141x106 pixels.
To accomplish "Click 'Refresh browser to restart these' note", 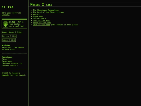I will click(12, 65).
